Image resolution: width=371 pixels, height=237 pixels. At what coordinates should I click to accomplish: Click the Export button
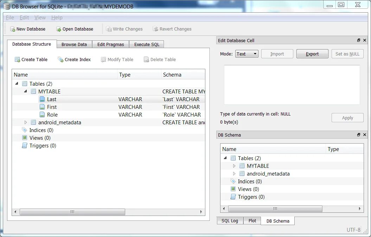pos(312,54)
